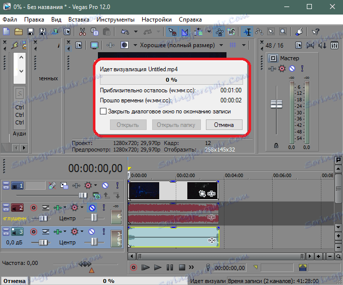Viewport: 343px width, 285px height.
Task: Click track 3 volume slider handle
Action: click(x=43, y=242)
